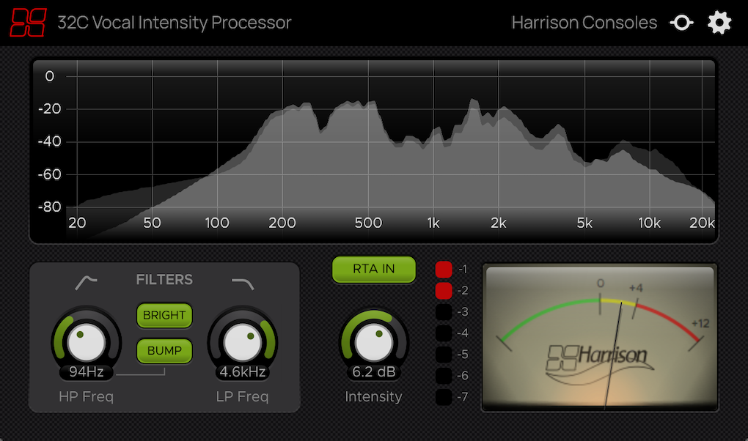Click the 4.6kHz LP Freq value display

[243, 372]
